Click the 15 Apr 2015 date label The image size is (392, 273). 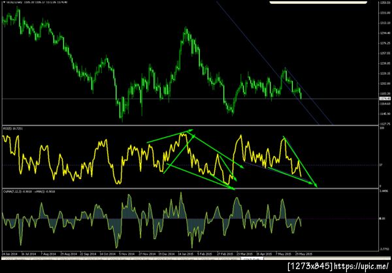tap(265, 254)
